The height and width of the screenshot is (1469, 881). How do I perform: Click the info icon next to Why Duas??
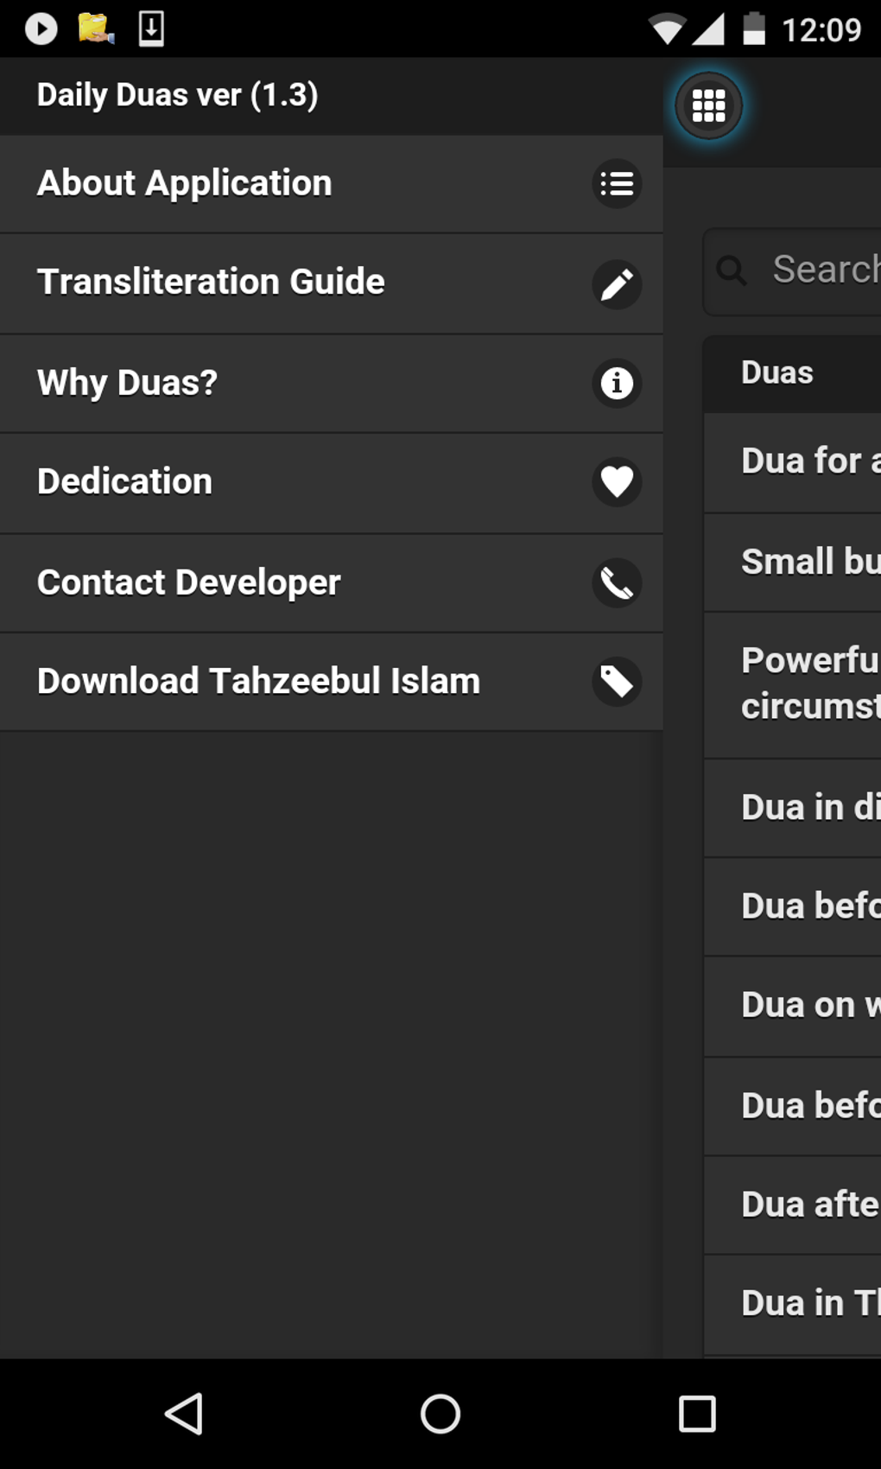617,383
